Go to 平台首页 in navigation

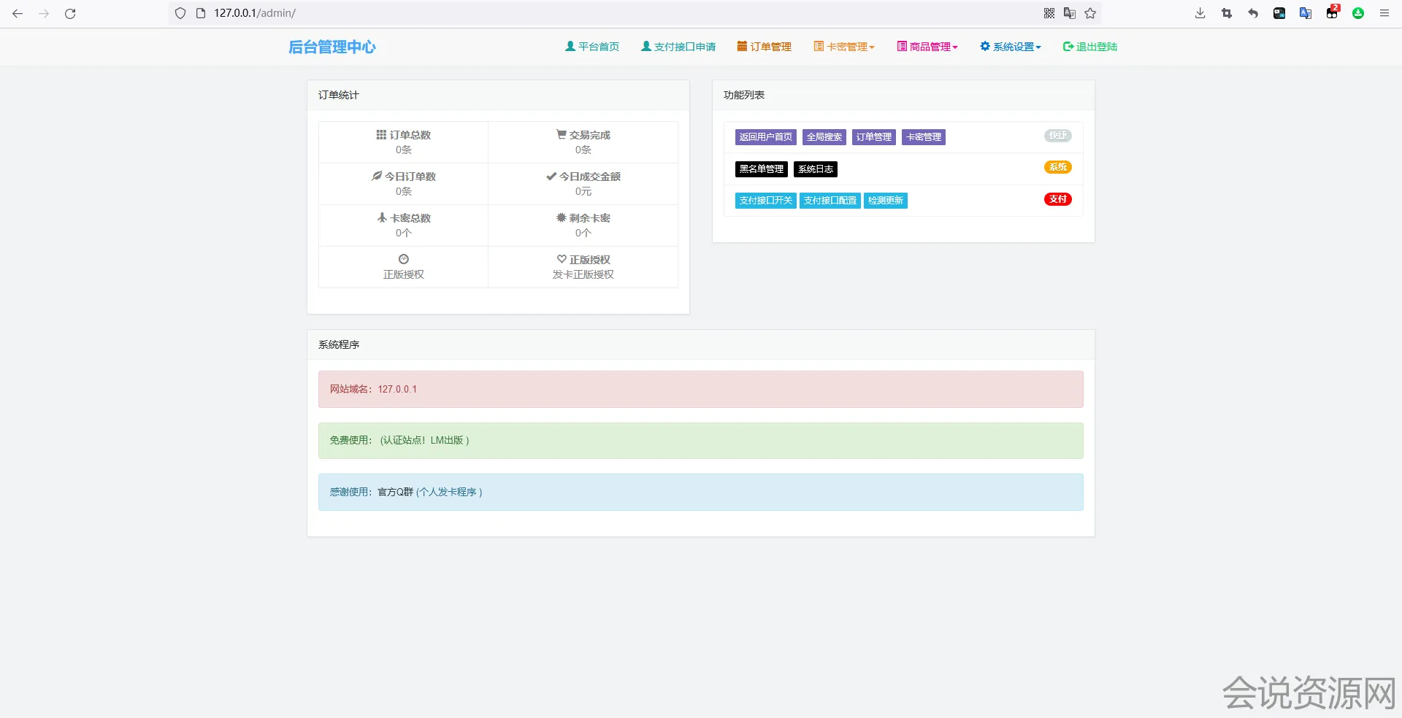(x=592, y=47)
